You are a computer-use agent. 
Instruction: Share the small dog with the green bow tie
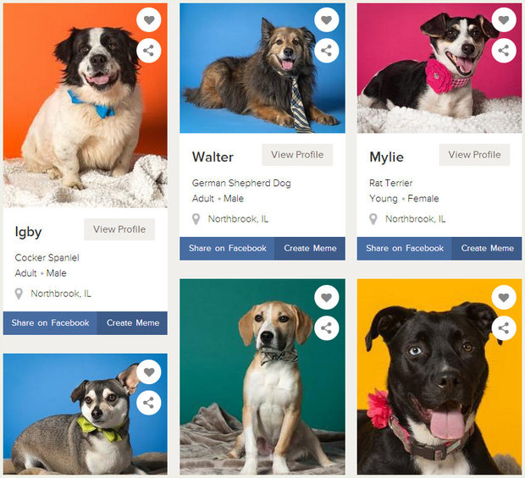tap(149, 403)
